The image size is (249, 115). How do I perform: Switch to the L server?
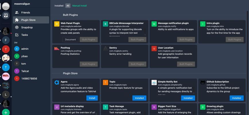pos(6,95)
